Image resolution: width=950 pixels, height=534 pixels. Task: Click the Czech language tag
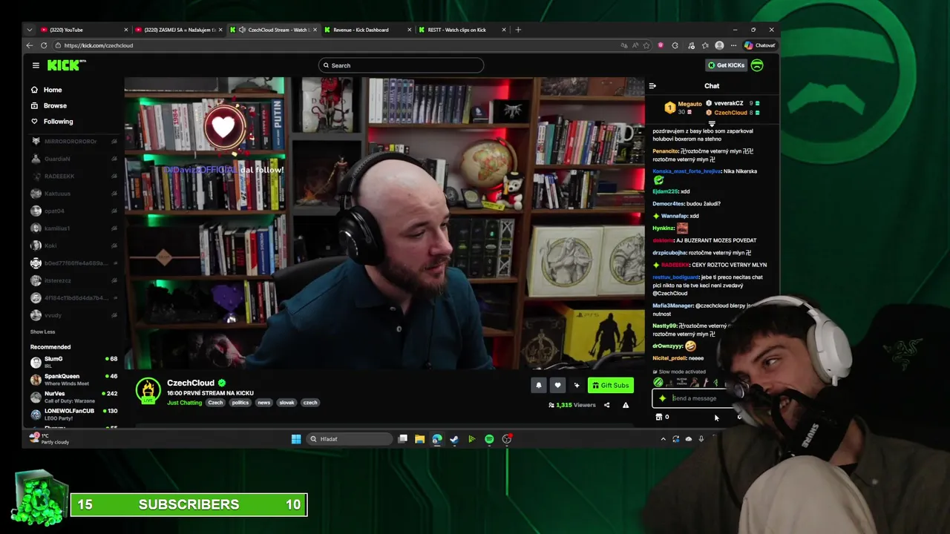coord(215,403)
